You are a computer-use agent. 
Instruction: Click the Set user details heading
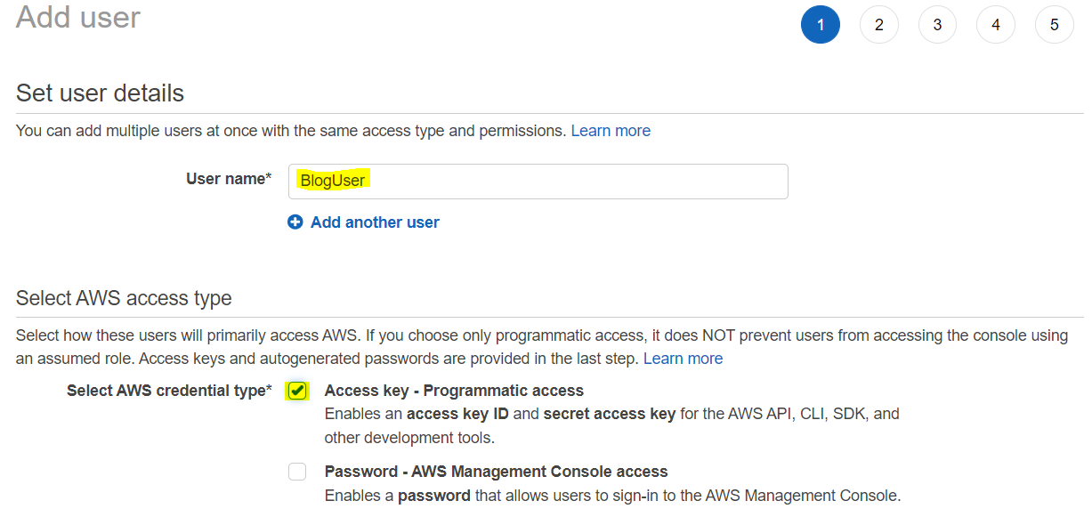point(100,93)
